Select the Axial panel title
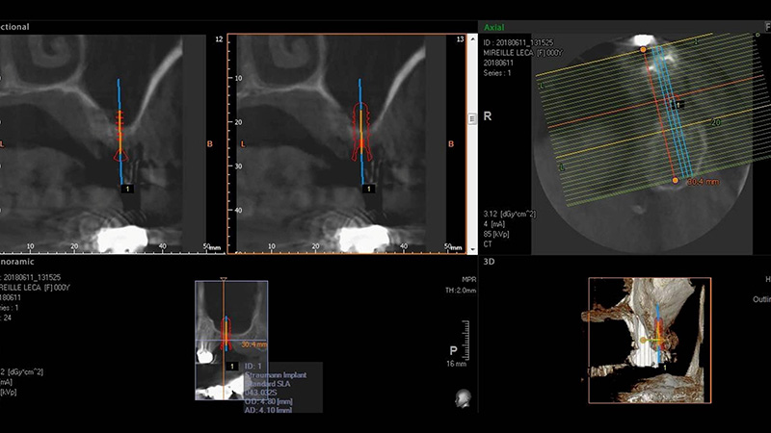Image resolution: width=771 pixels, height=433 pixels. [x=494, y=28]
